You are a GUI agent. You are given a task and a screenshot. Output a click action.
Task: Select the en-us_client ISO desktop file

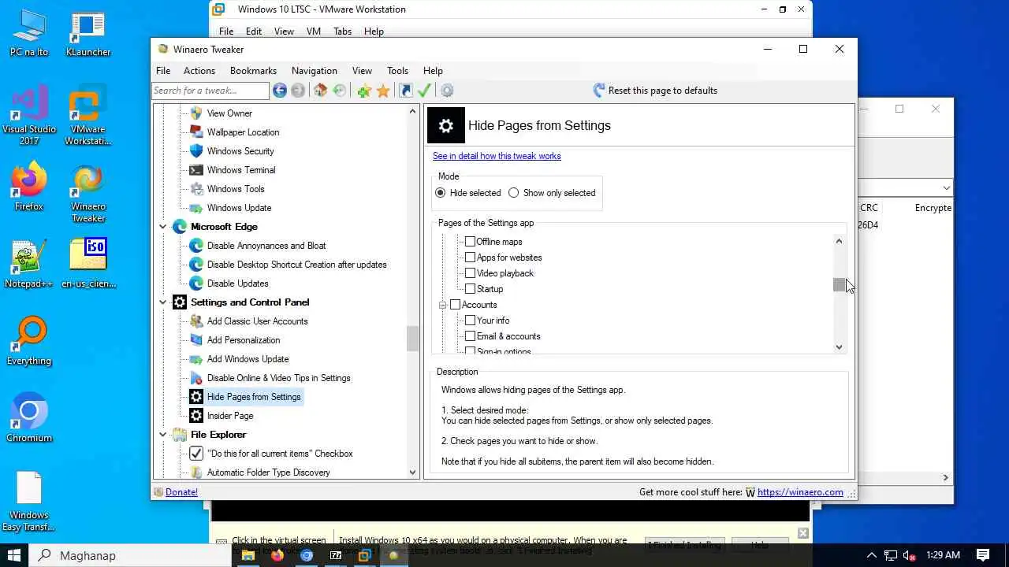pos(88,264)
